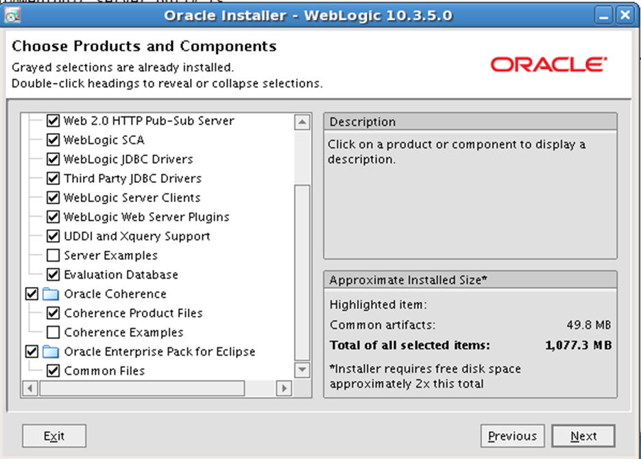Click the horizontal scroll left arrow
Screen dimensions: 641x459
[30, 388]
